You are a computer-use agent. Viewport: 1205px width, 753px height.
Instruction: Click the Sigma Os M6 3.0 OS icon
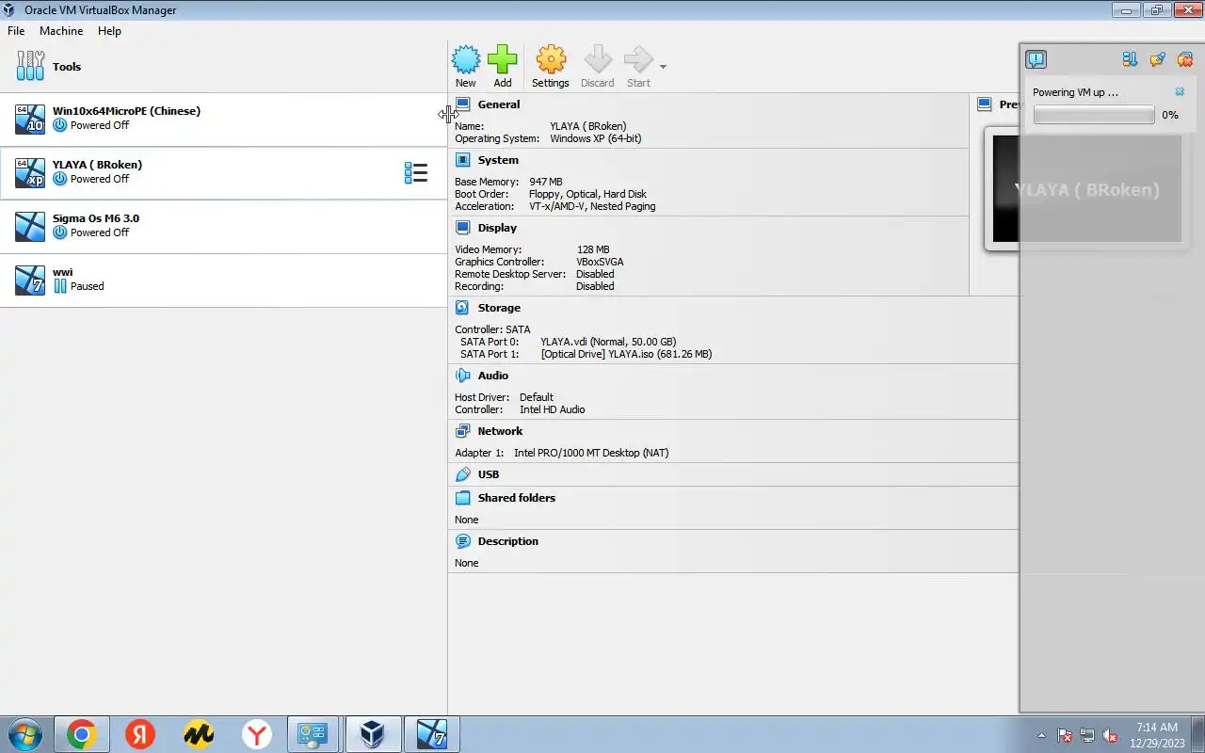[30, 226]
